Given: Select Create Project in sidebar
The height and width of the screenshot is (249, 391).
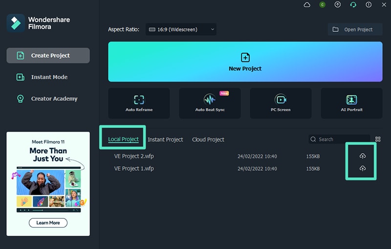Looking at the screenshot, I should pos(48,55).
